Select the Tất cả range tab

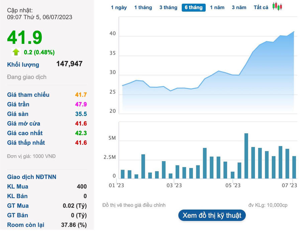pyautogui.click(x=261, y=7)
